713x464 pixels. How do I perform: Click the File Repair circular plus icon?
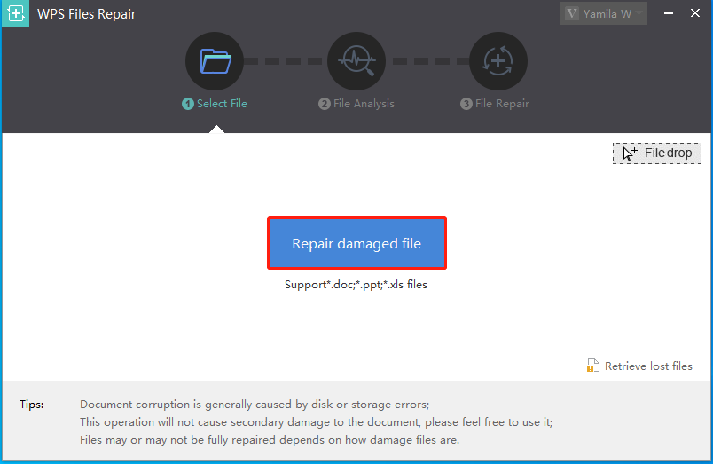pyautogui.click(x=498, y=61)
